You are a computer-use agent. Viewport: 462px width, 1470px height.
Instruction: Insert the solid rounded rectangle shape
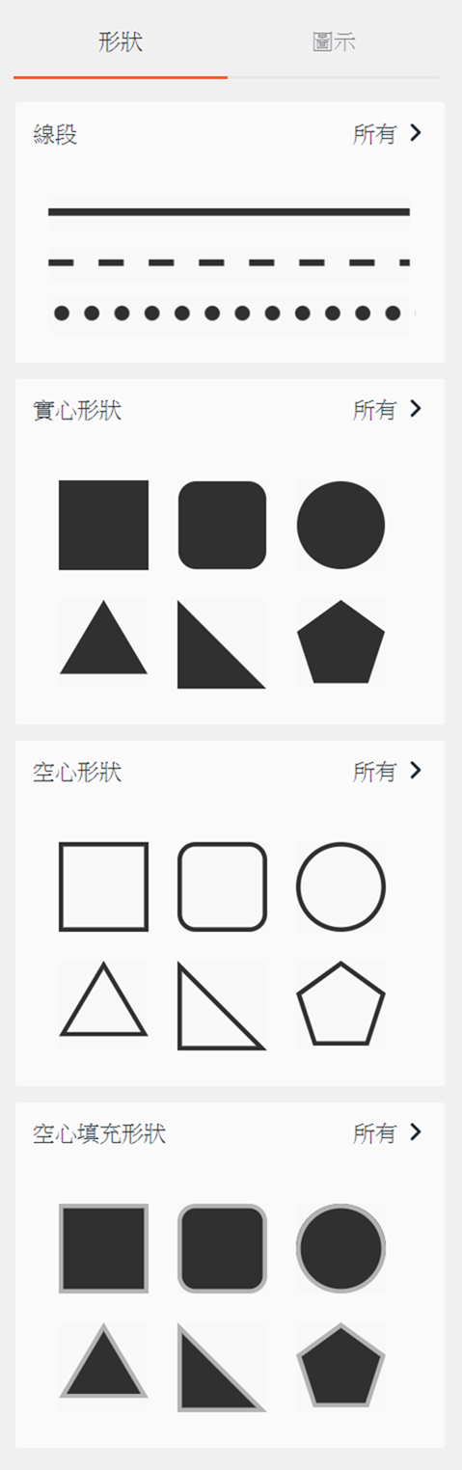[222, 525]
